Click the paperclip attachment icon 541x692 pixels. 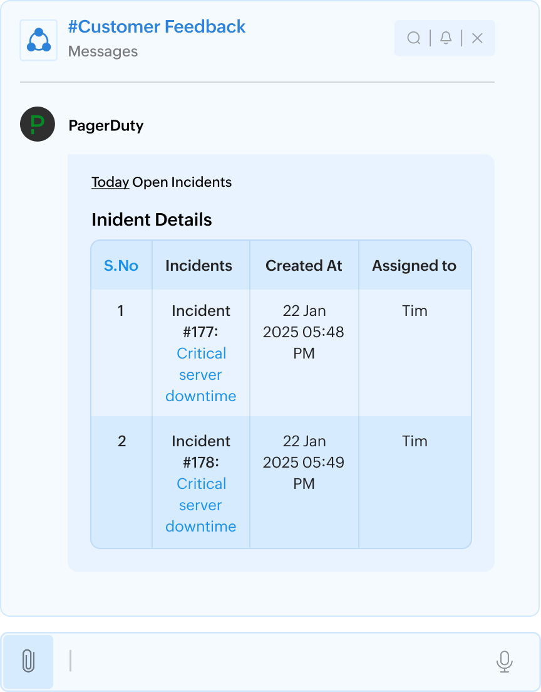coord(28,661)
